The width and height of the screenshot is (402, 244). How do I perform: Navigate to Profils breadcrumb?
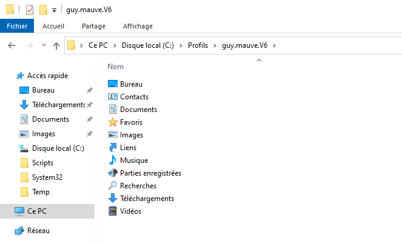click(198, 45)
